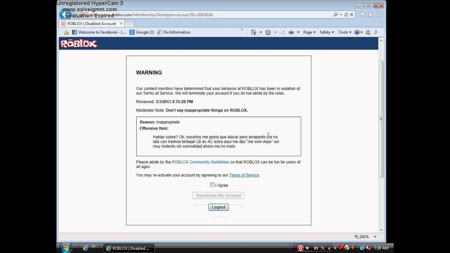Open the ROBLOX Community Guidelines link
This screenshot has width=450, height=253.
pos(201,162)
